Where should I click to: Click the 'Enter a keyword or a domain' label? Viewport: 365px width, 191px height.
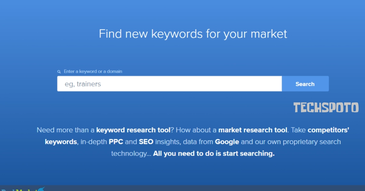93,72
